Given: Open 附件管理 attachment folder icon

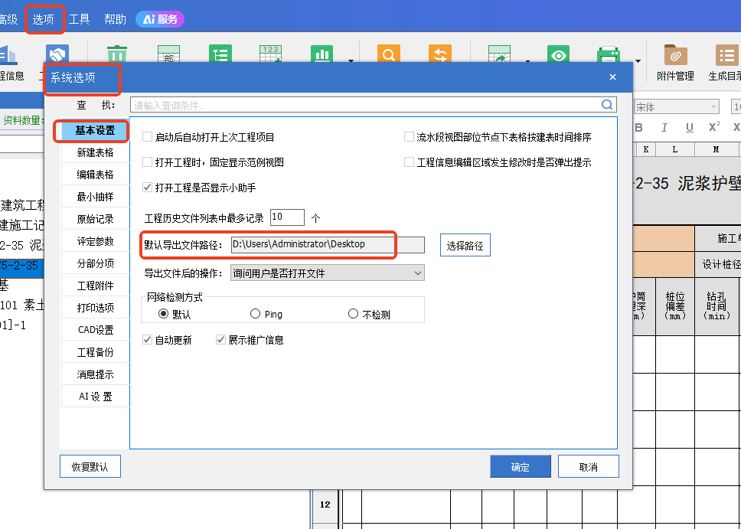Looking at the screenshot, I should pos(675,55).
